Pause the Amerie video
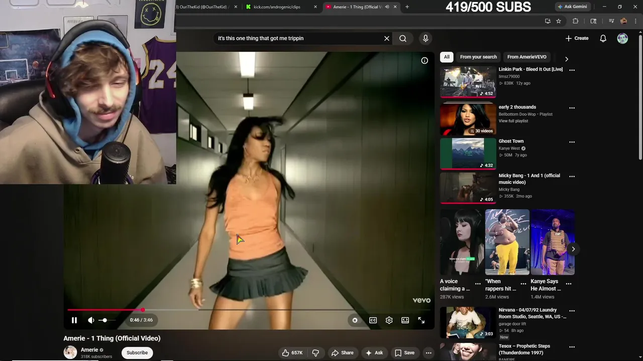Screen dimensions: 643x361 pos(74,320)
